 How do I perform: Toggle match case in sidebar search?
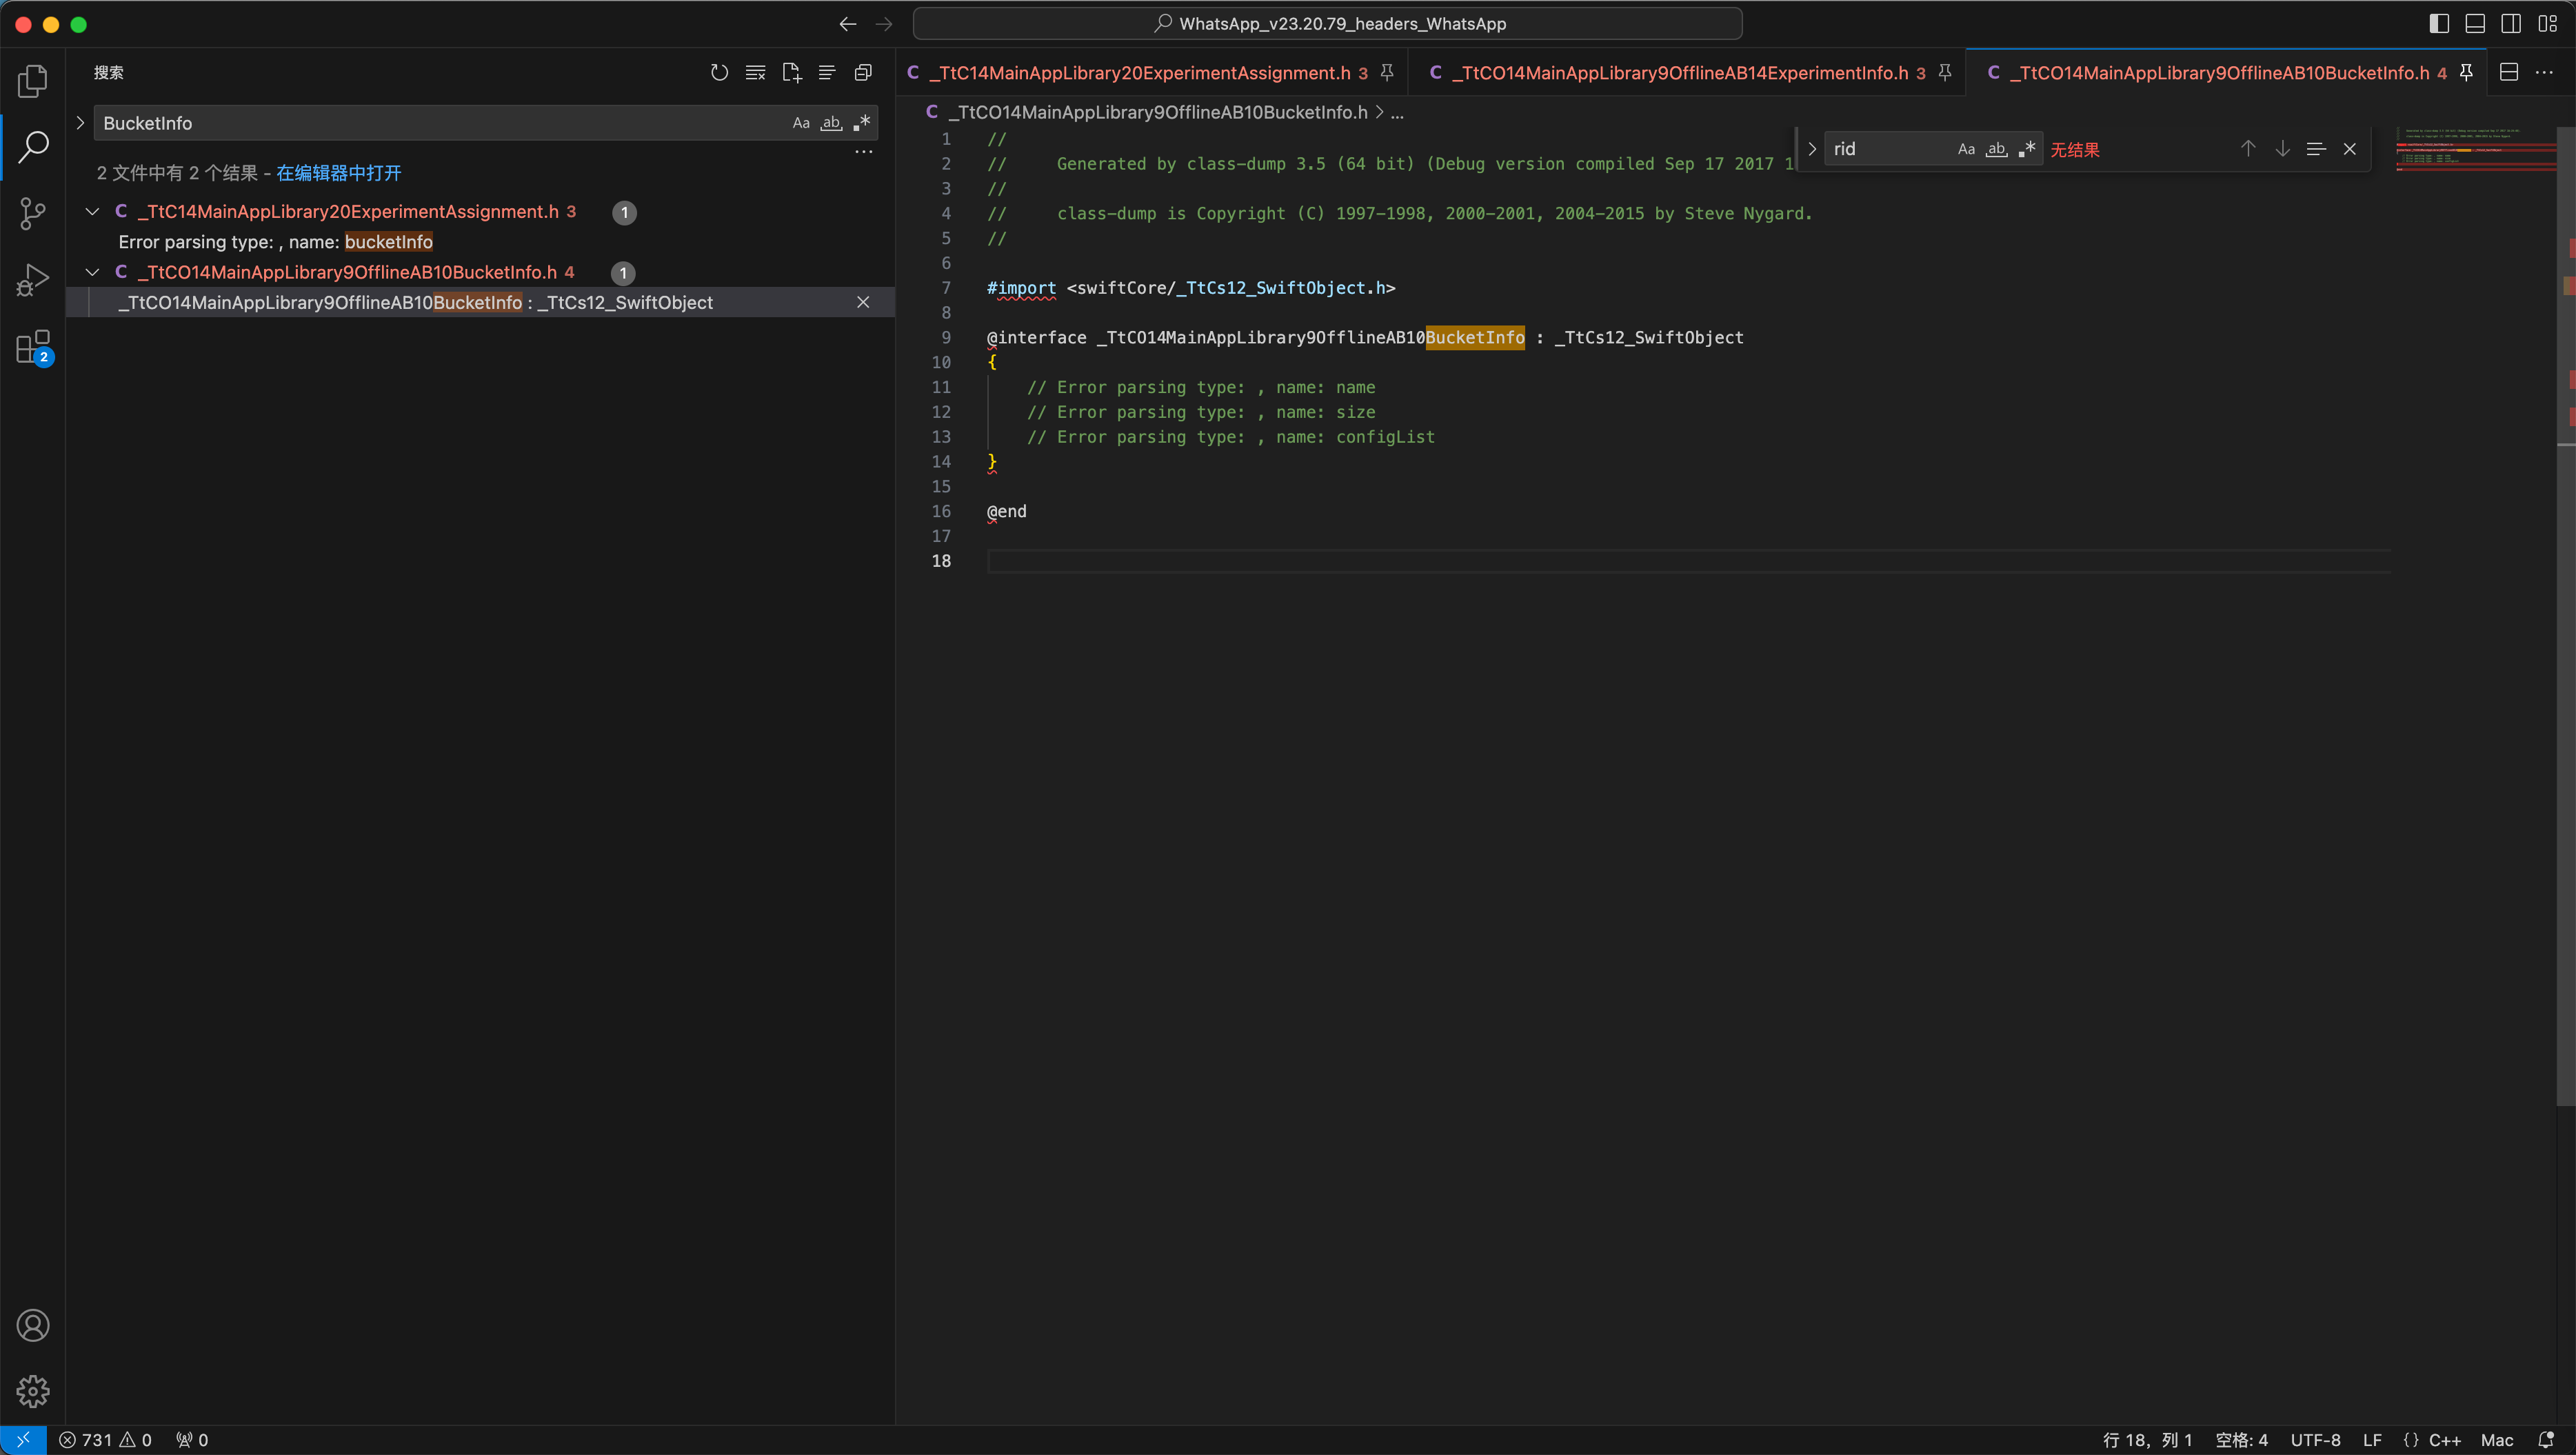[801, 123]
